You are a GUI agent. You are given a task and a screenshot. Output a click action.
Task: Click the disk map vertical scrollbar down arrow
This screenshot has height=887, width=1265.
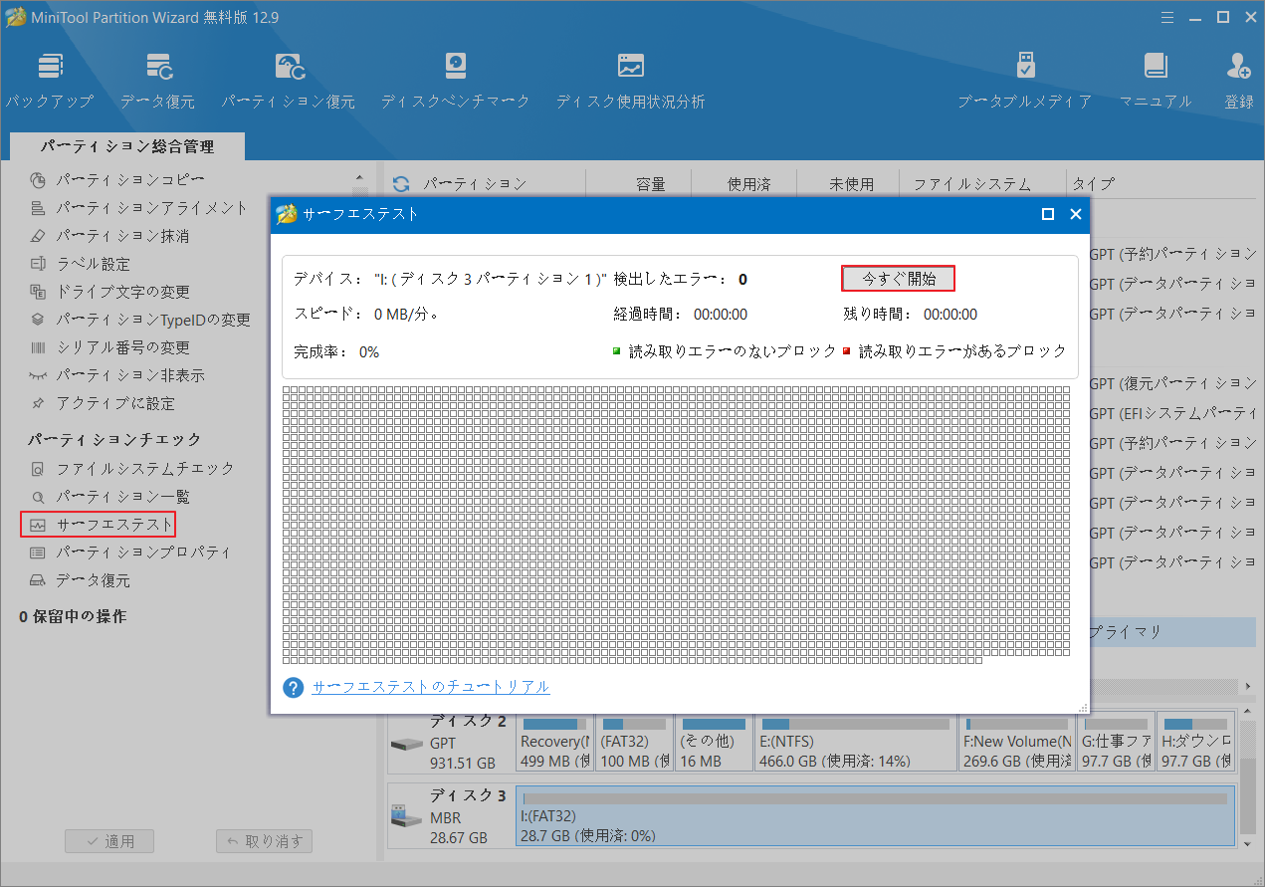point(1247,842)
